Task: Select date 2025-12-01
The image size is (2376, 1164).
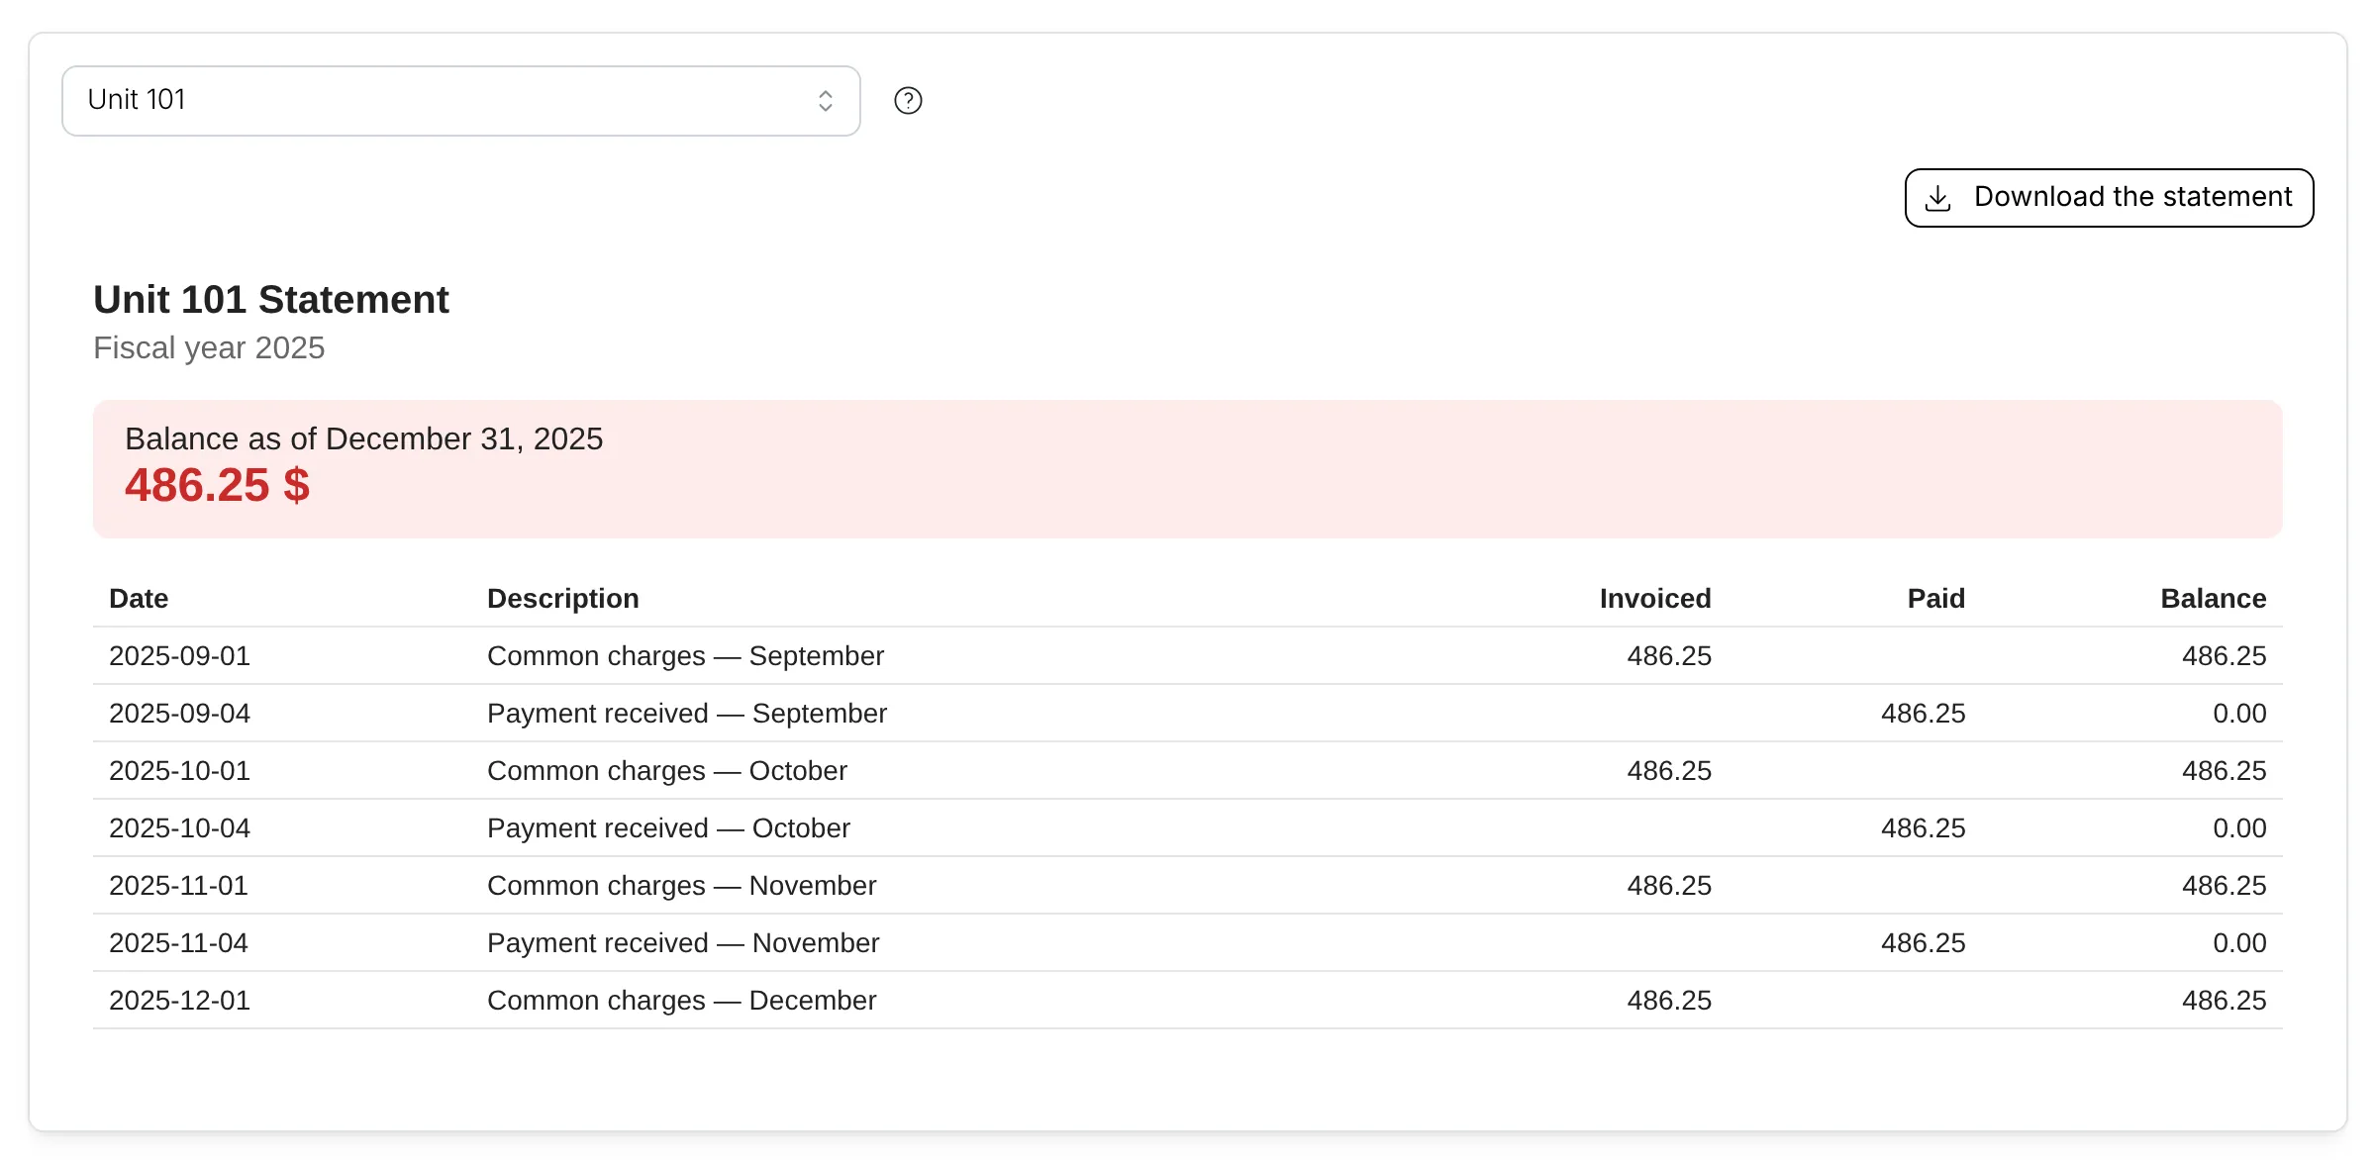Action: pyautogui.click(x=179, y=1001)
